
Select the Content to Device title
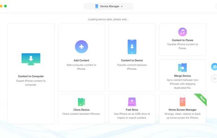[x=132, y=60]
